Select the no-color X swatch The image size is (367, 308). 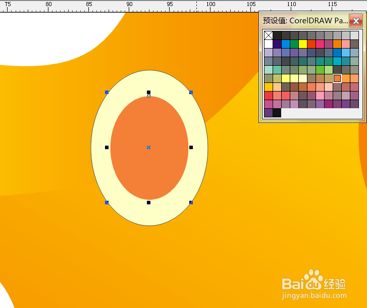pyautogui.click(x=269, y=35)
